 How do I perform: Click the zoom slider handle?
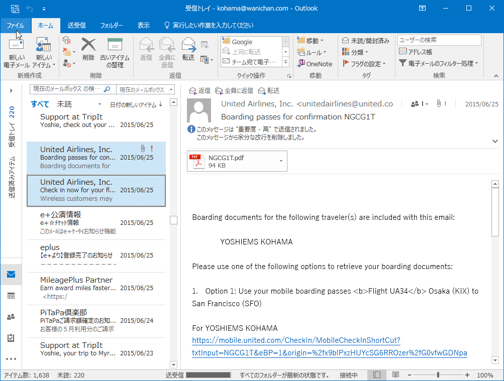(438, 375)
